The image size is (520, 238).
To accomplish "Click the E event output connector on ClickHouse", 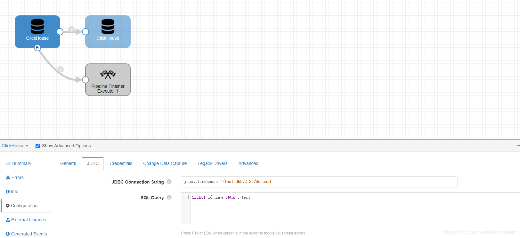I will [37, 48].
